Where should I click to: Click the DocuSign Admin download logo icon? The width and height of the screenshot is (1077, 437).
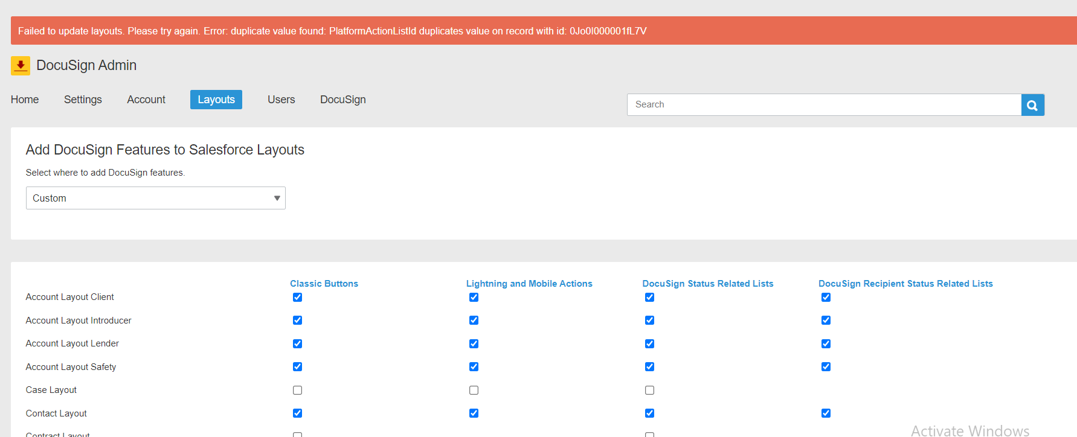tap(21, 65)
